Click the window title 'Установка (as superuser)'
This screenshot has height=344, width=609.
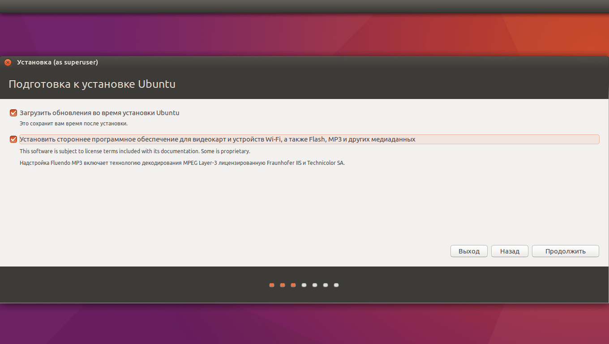click(57, 62)
